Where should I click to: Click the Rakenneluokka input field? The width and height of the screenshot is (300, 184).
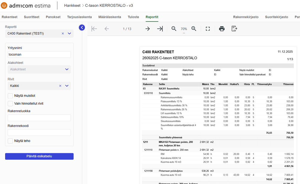39,118
